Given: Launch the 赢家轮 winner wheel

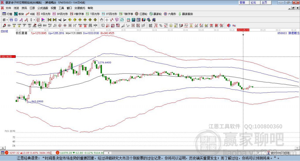Looking at the screenshot, I should pyautogui.click(x=156, y=14).
